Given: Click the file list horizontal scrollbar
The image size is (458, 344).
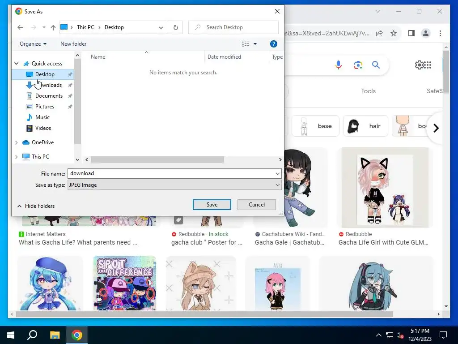Looking at the screenshot, I should point(157,160).
